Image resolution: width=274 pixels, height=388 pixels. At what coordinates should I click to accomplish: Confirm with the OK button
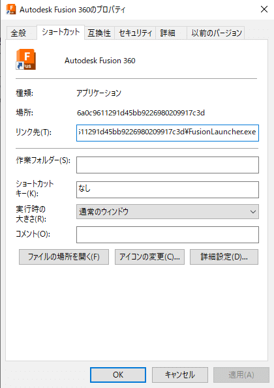pos(118,375)
